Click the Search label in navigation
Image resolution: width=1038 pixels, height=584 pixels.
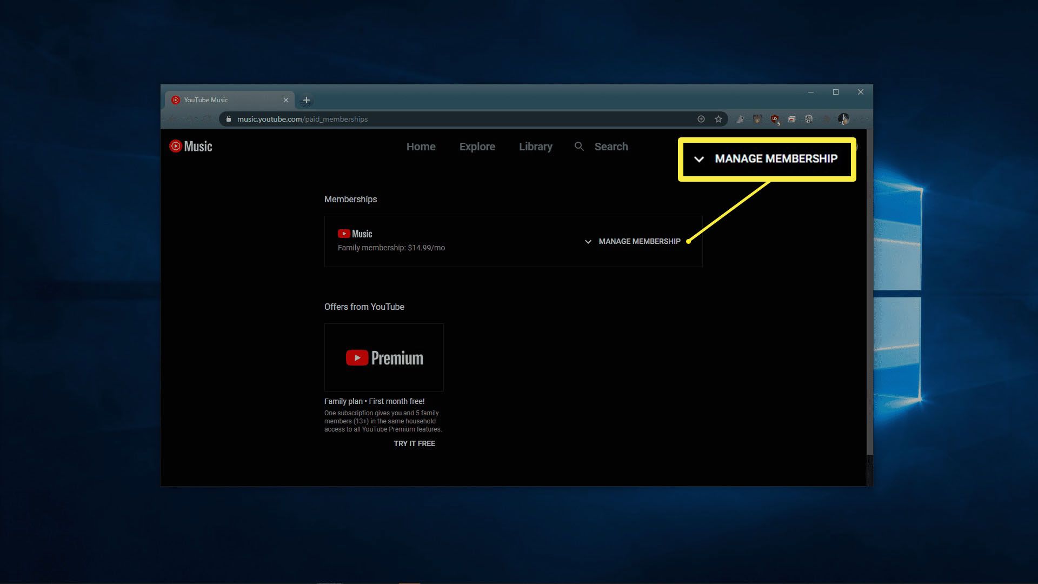pyautogui.click(x=611, y=147)
